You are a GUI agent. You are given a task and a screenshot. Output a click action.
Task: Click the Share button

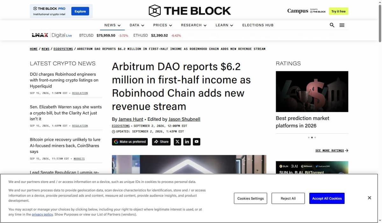point(161,142)
